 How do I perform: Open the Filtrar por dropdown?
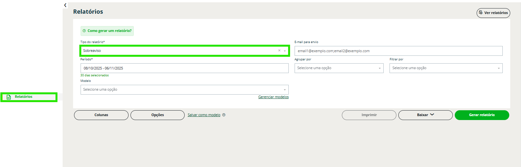point(446,68)
